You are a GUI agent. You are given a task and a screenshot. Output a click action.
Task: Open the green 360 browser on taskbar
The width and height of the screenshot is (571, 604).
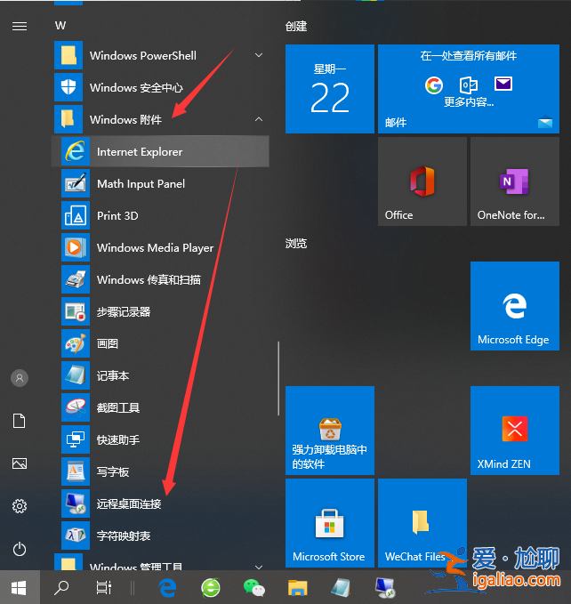click(211, 587)
